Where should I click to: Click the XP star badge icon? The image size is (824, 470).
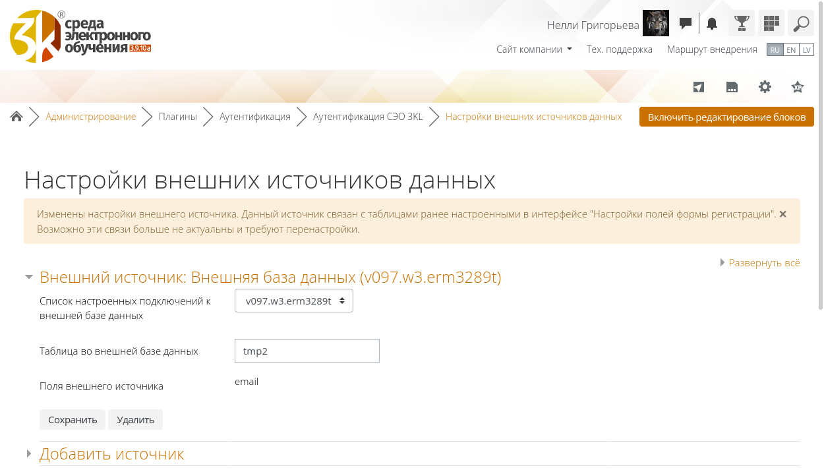point(798,87)
